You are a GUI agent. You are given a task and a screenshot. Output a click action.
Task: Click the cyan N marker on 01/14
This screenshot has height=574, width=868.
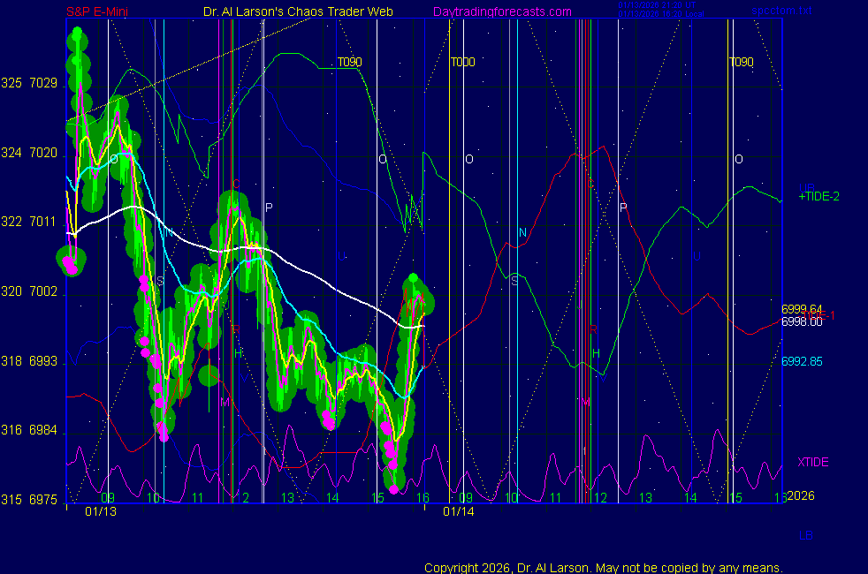point(522,232)
